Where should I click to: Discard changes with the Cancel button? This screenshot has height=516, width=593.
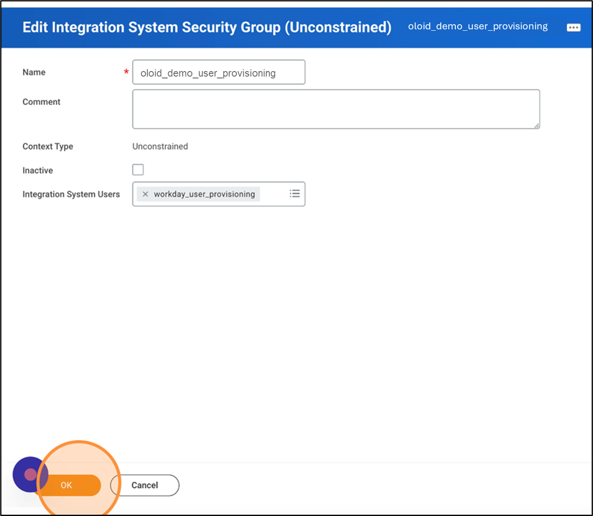coord(145,485)
